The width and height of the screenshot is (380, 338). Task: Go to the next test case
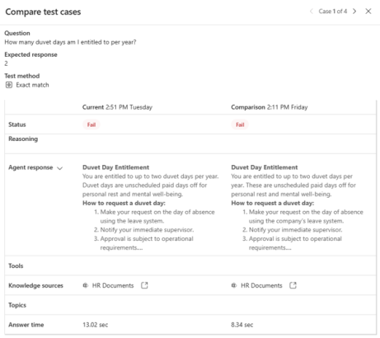click(354, 12)
